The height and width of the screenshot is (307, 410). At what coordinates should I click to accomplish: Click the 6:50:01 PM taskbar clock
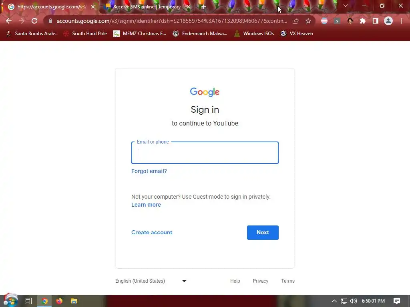[373, 301]
